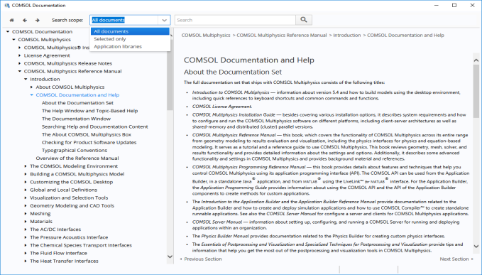The width and height of the screenshot is (482, 275).
Task: Open 'Typographical Conventions' topic
Action: (x=75, y=150)
